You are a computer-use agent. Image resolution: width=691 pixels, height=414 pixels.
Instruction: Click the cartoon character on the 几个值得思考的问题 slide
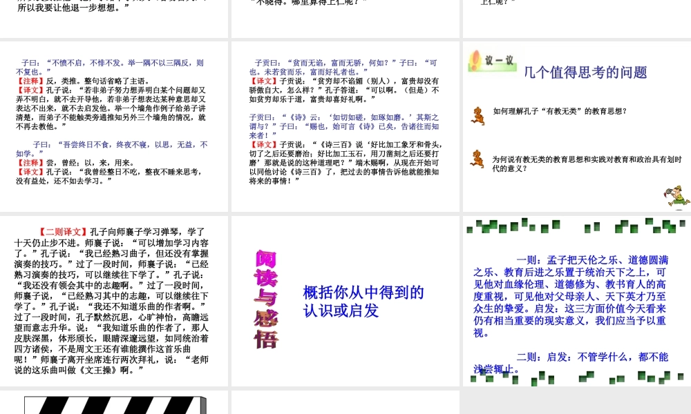point(677,197)
